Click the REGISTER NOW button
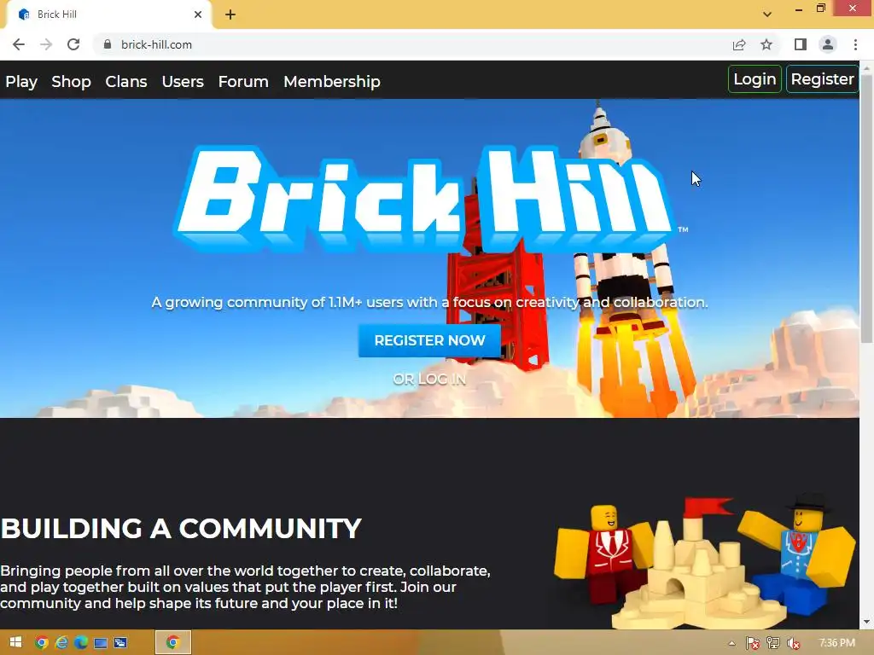This screenshot has height=655, width=874. click(x=429, y=340)
